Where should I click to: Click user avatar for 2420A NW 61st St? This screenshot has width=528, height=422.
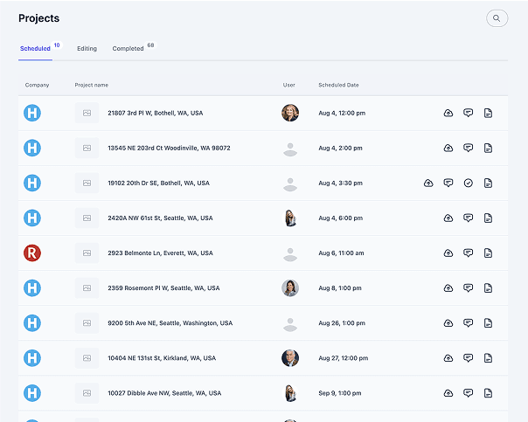tap(290, 218)
